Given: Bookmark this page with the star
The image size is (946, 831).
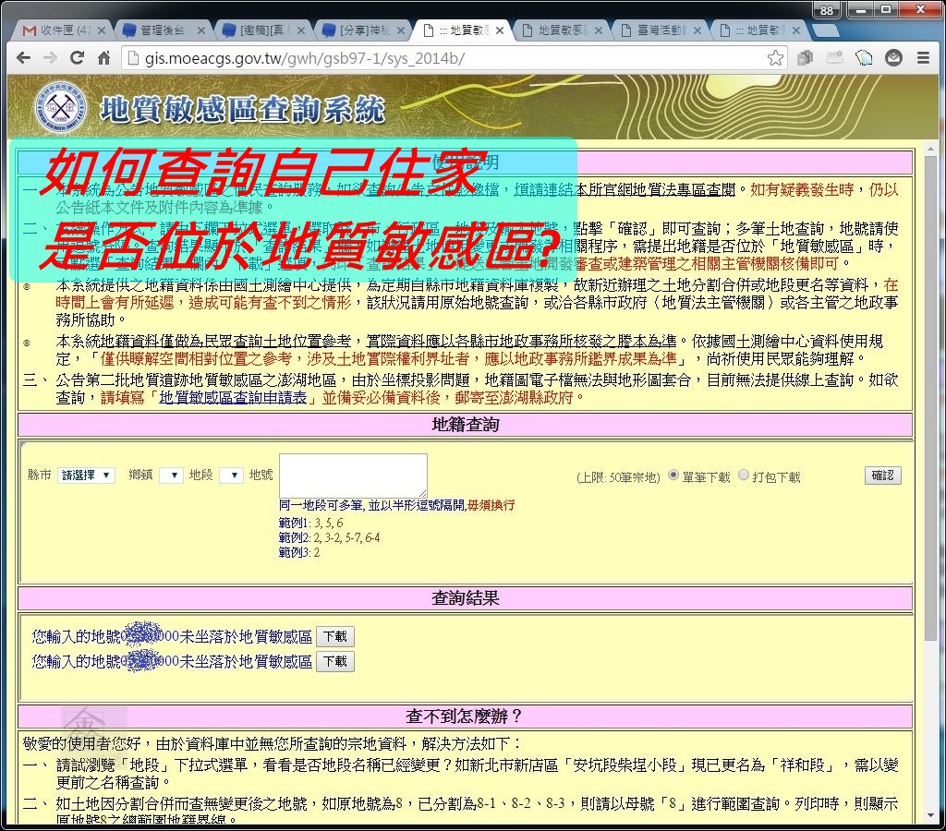Looking at the screenshot, I should (775, 58).
